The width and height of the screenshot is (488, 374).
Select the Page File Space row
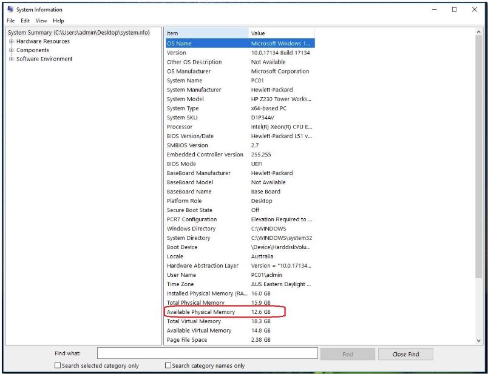coord(240,340)
